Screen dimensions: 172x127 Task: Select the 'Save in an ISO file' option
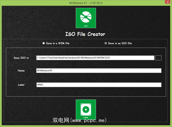118,43
